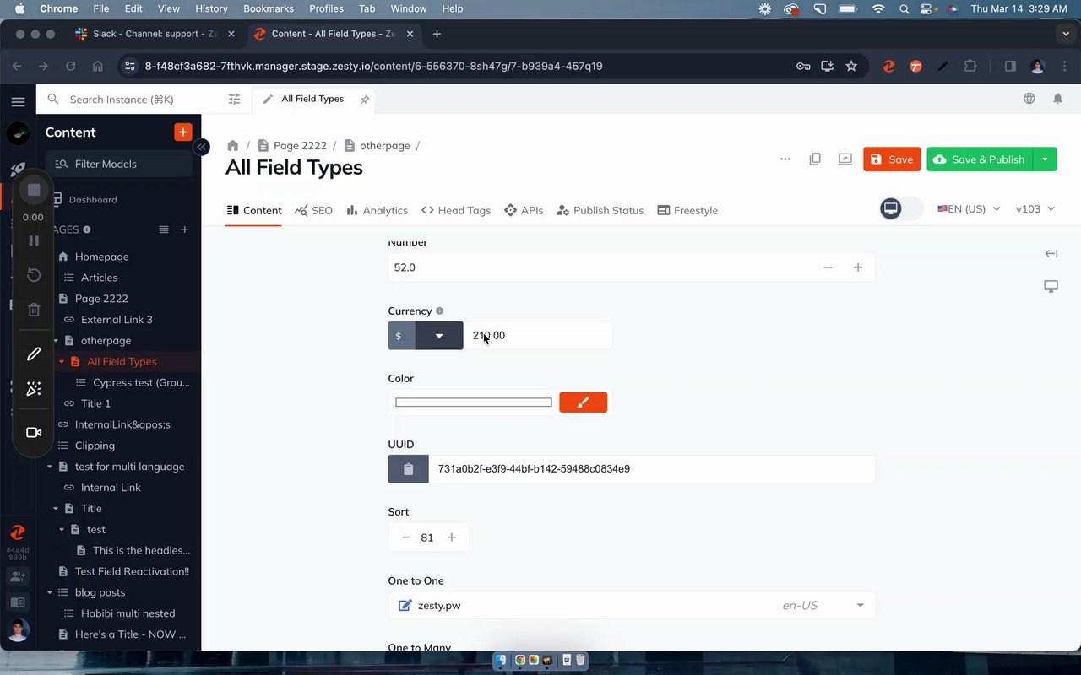Decrement the Sort value
The width and height of the screenshot is (1081, 675).
[406, 537]
